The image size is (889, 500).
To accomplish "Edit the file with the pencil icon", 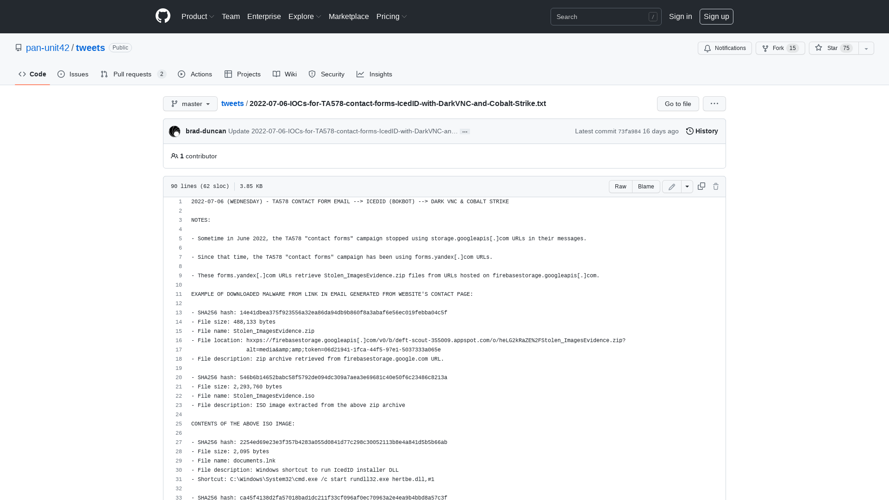I will tap(671, 187).
